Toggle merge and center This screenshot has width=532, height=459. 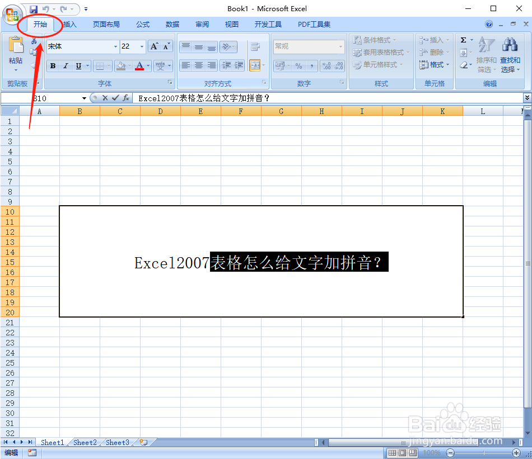[x=255, y=65]
